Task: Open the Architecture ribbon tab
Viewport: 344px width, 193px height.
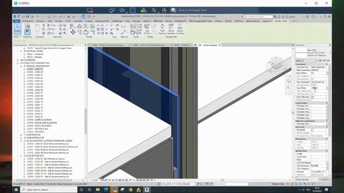Action: [x=27, y=21]
